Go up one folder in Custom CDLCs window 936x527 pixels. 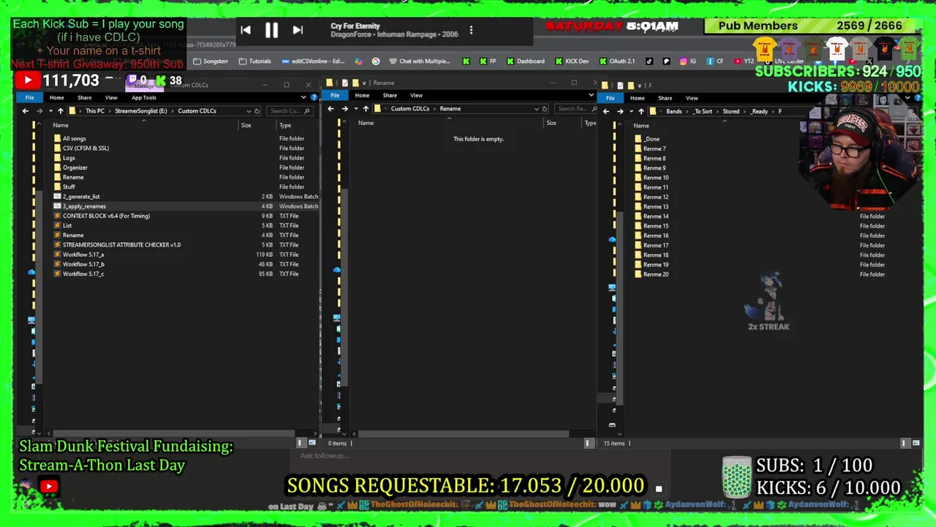point(60,111)
